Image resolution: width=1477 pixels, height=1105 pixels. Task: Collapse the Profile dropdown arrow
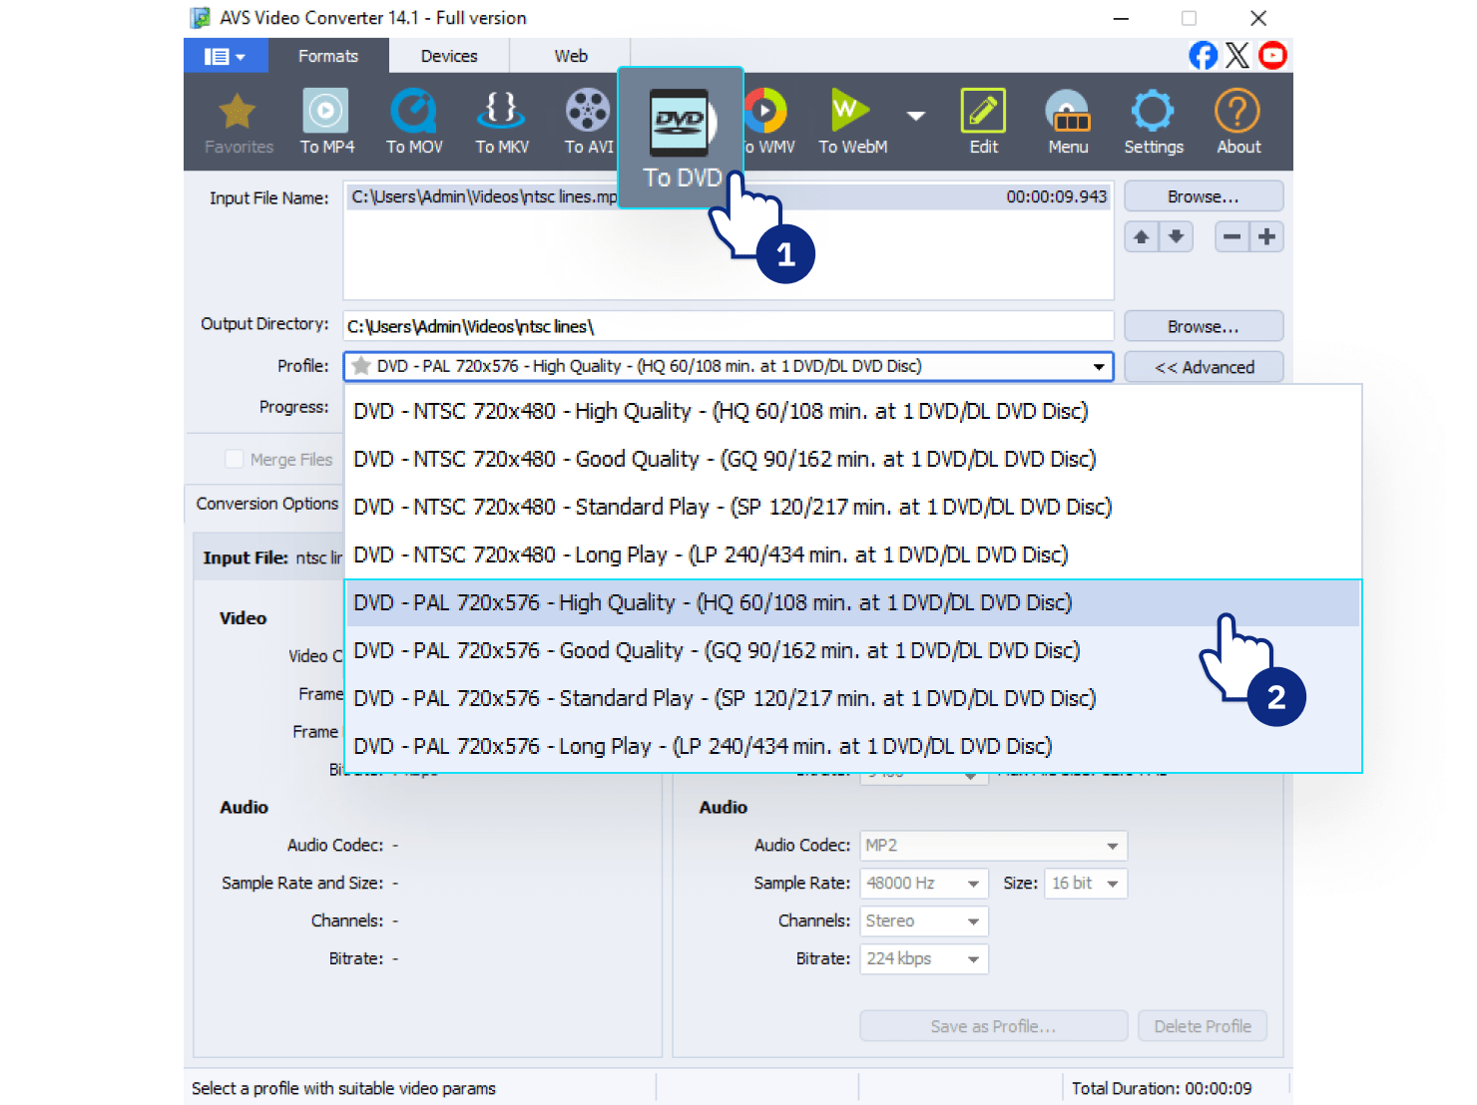pos(1099,367)
